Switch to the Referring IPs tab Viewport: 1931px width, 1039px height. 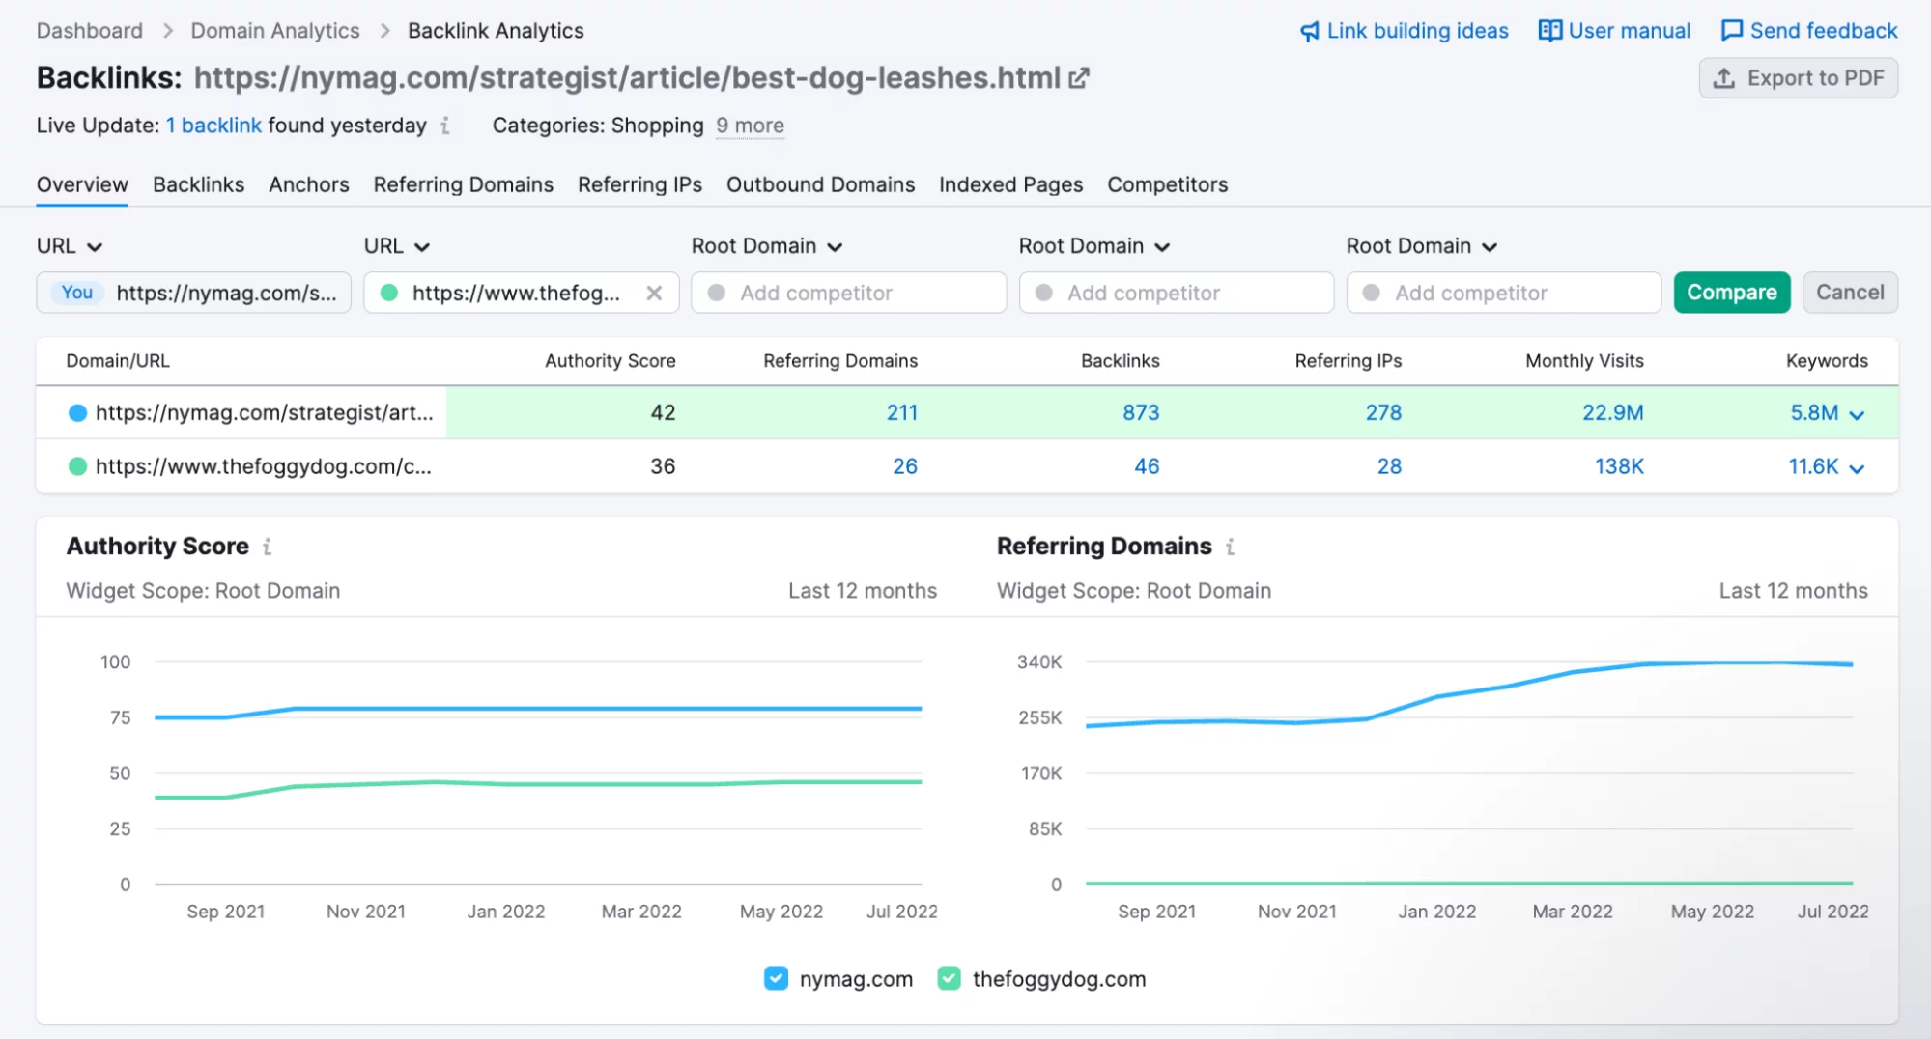tap(639, 184)
